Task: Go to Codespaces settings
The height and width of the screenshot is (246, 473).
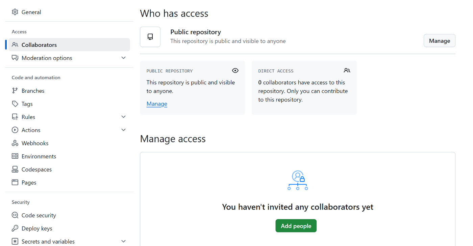Action: (69, 170)
